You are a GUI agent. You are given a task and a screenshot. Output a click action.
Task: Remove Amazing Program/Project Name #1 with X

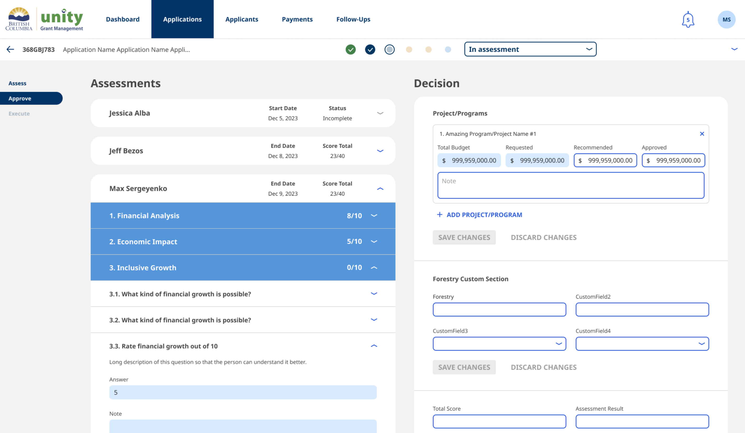click(x=702, y=134)
